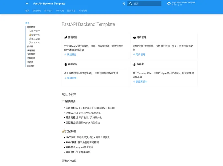This screenshot has height=166, width=223.
Task: Go to the API 文档 tab
Action: [x=60, y=11]
